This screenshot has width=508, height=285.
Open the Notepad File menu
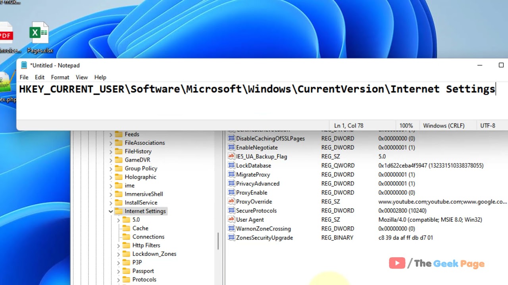tap(24, 77)
